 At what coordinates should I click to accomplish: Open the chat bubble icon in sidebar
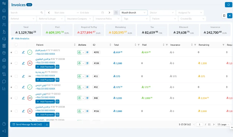4,81
